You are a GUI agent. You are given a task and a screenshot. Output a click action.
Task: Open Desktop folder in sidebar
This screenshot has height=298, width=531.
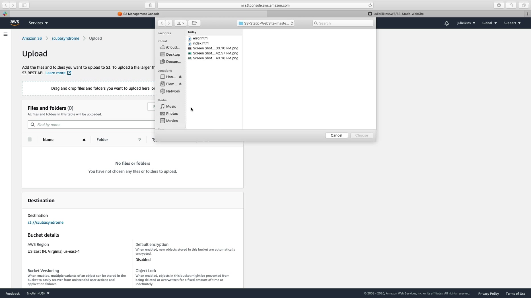[x=170, y=54]
